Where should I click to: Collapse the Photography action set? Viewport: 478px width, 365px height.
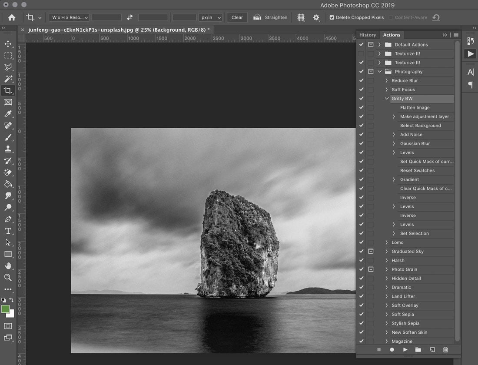pyautogui.click(x=379, y=71)
